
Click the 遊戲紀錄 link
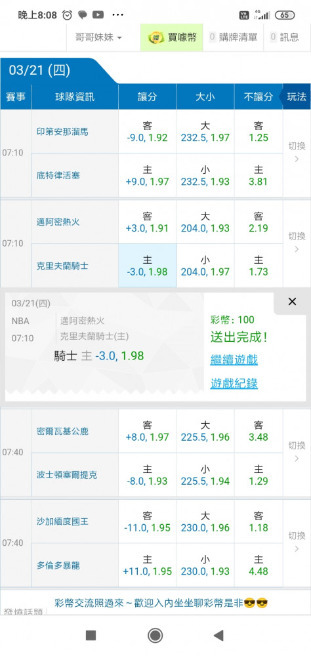tap(234, 383)
